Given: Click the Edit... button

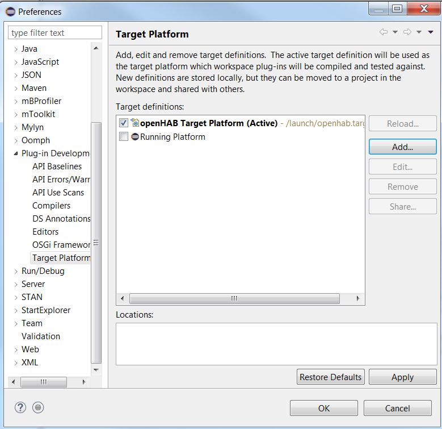Looking at the screenshot, I should [402, 167].
